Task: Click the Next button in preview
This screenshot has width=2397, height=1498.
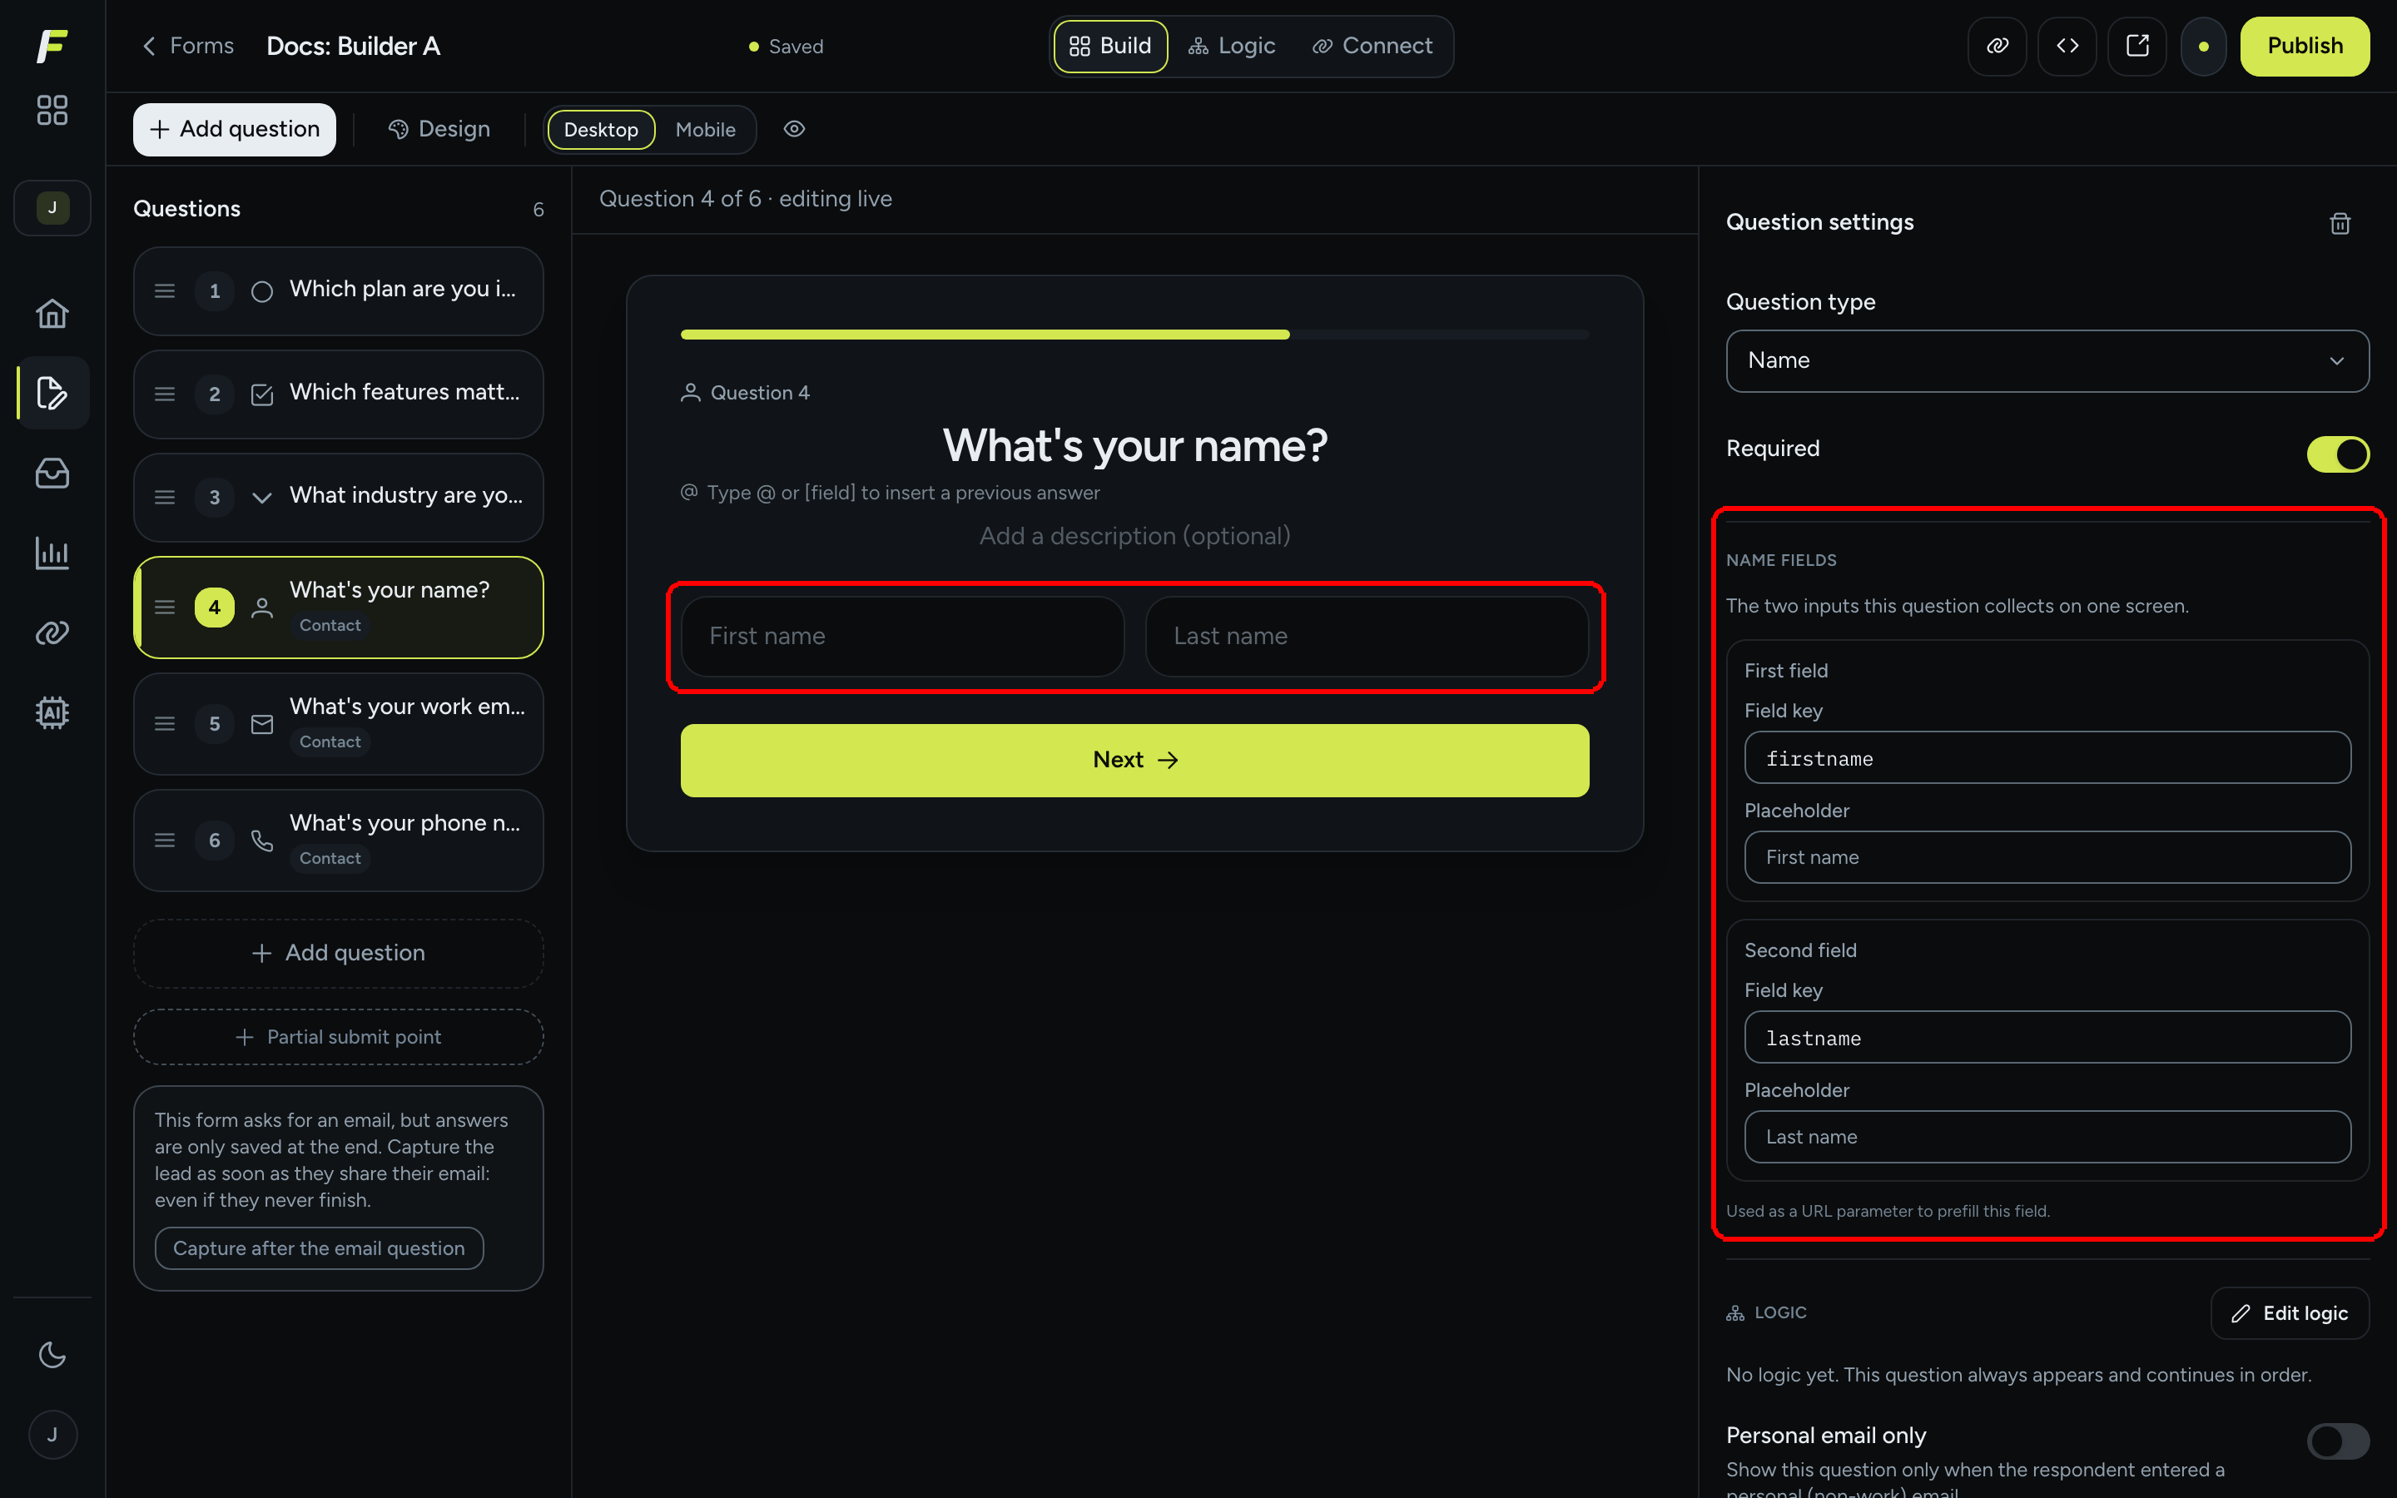Action: (1135, 760)
